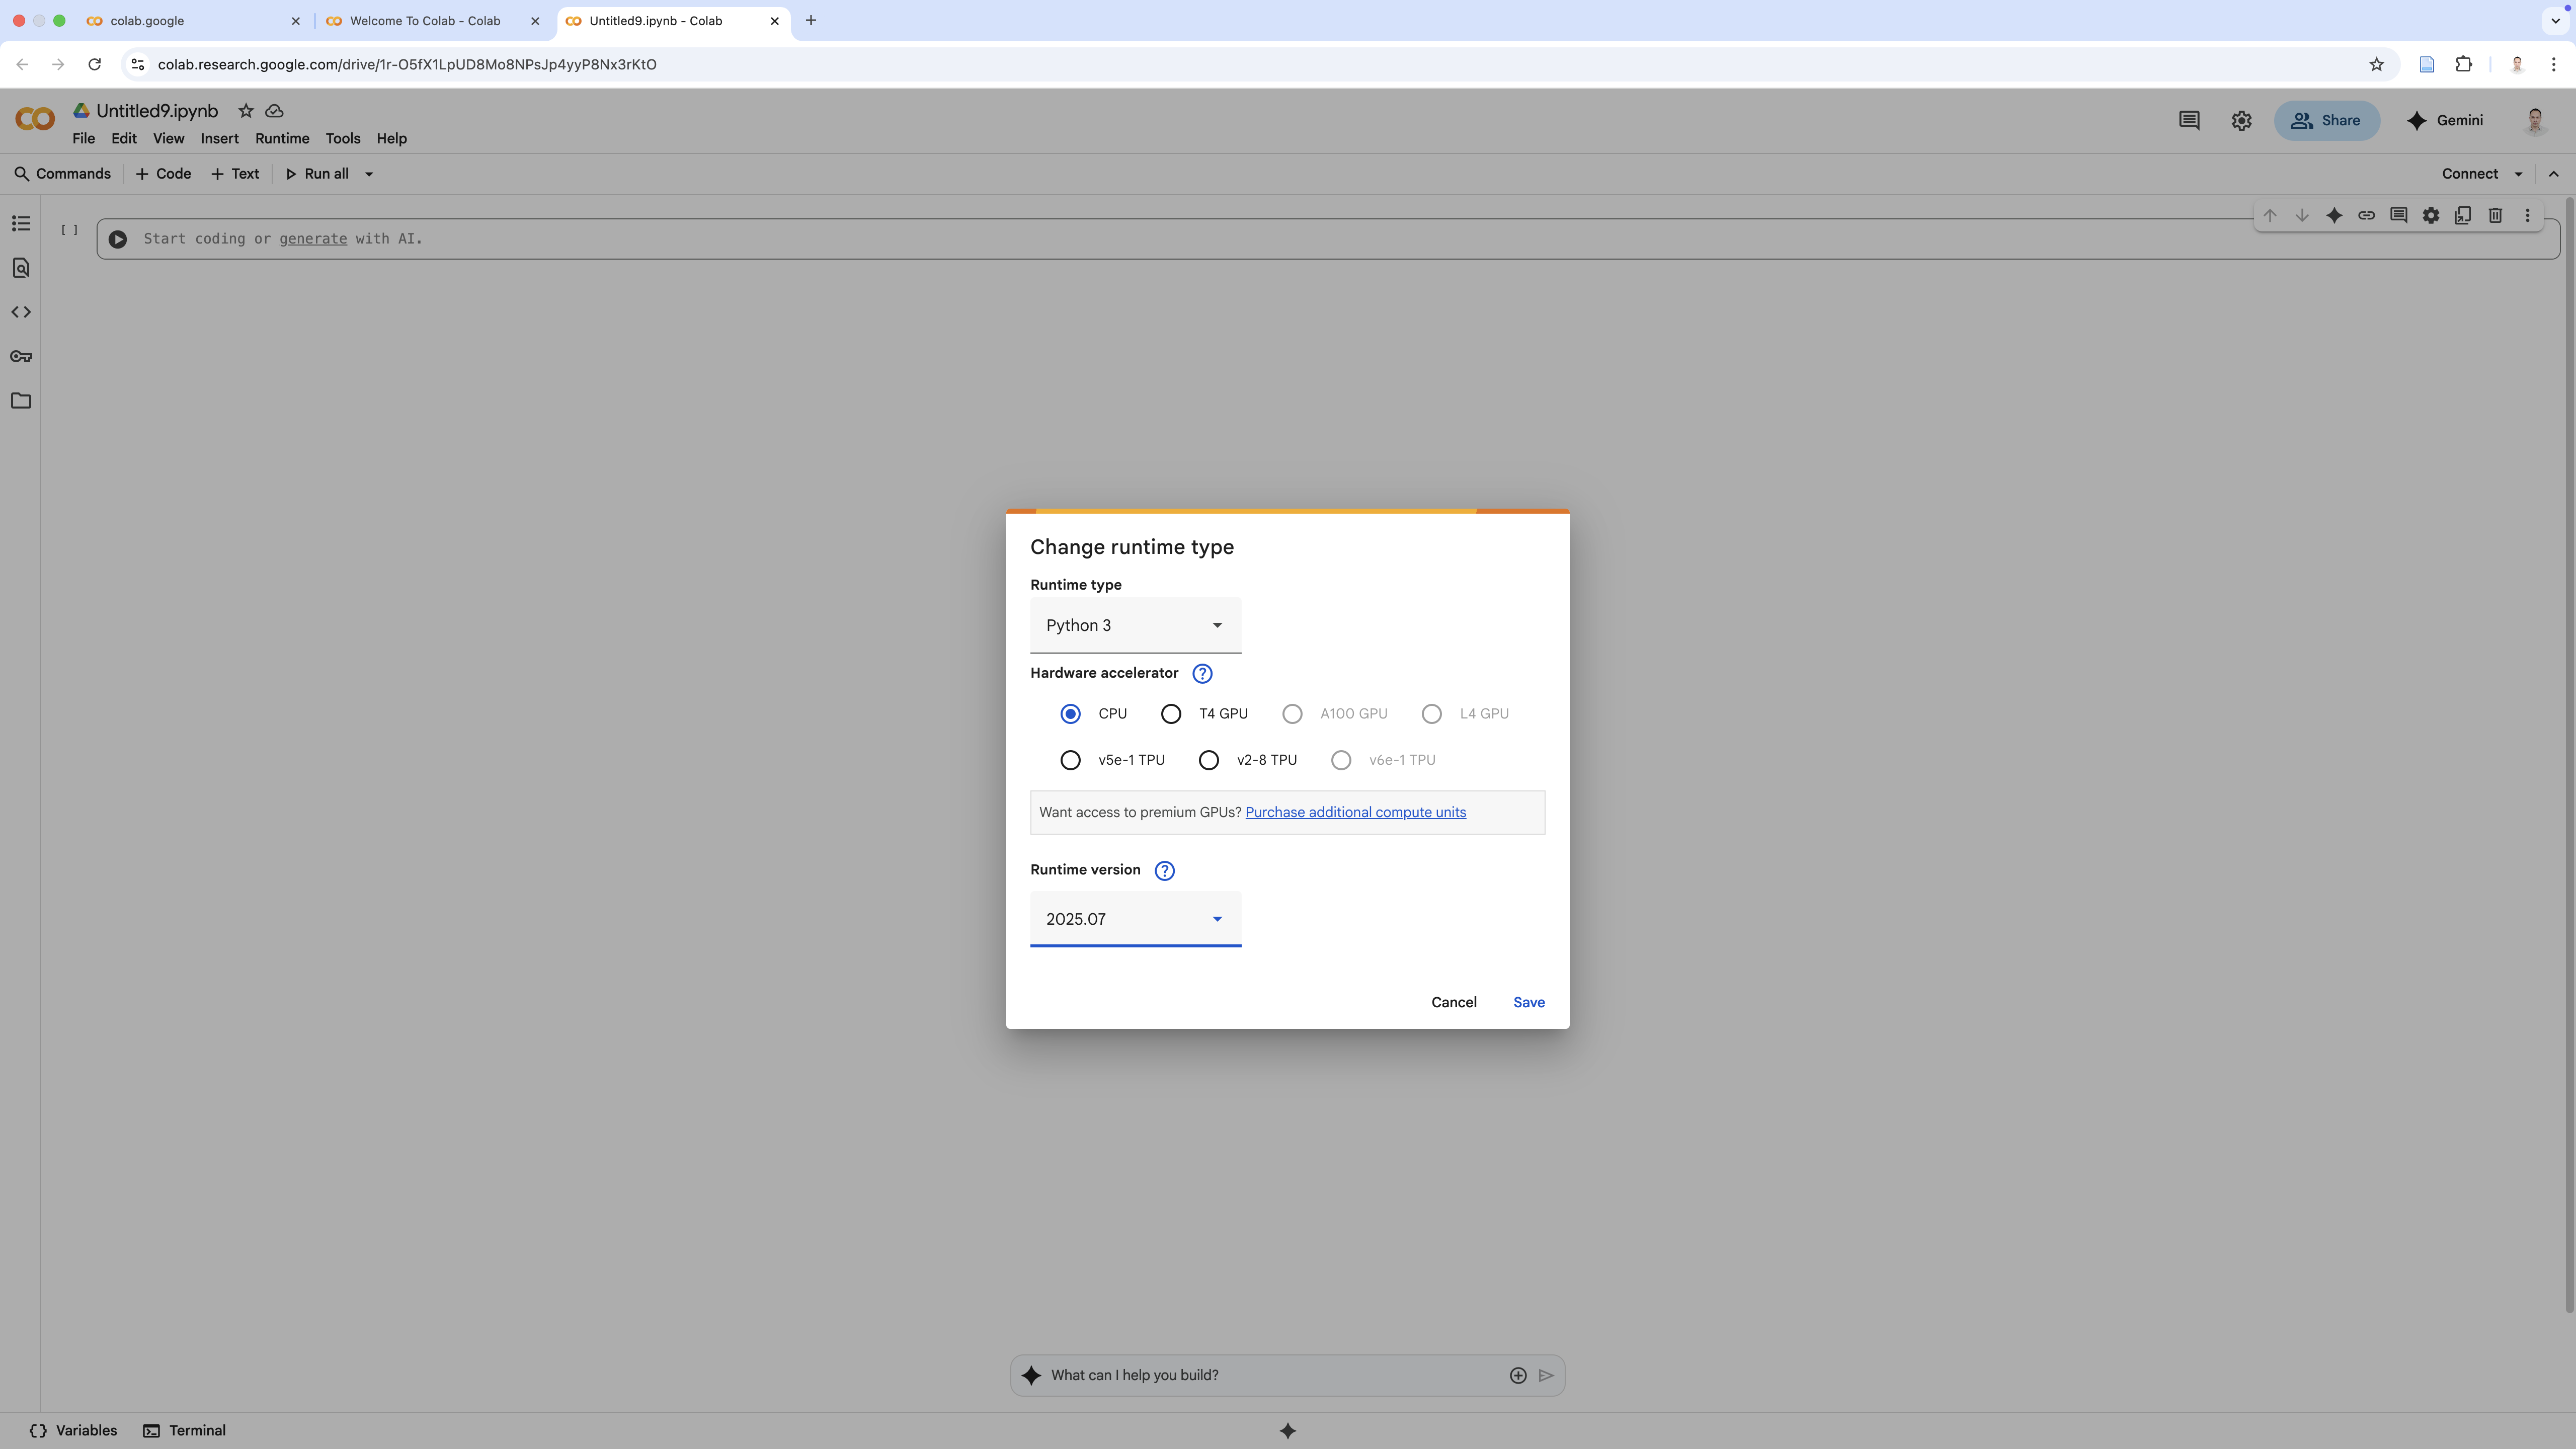Click Save in the runtime dialog
This screenshot has width=2576, height=1449.
point(1528,1002)
